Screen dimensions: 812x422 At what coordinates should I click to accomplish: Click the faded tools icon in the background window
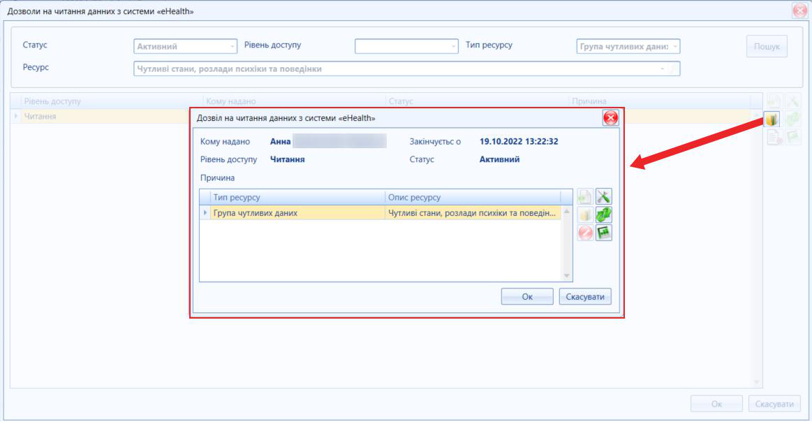click(792, 101)
